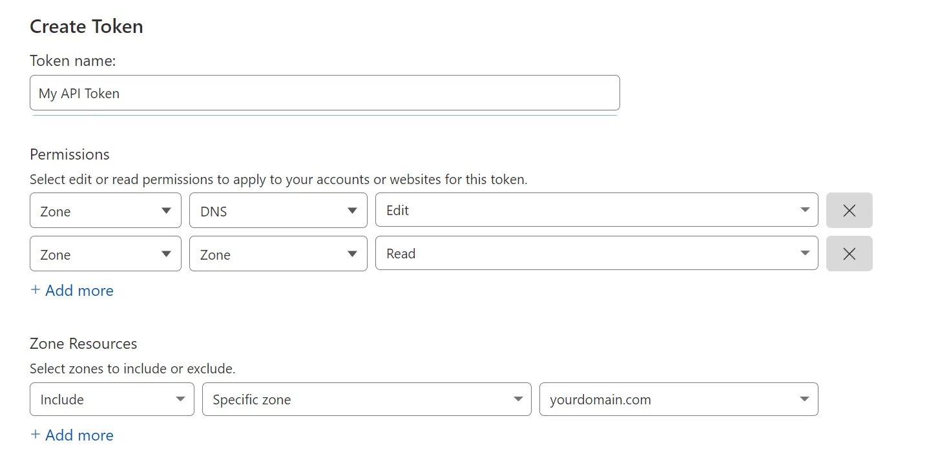Image resolution: width=927 pixels, height=467 pixels.
Task: Open the DNS permission category dropdown
Action: click(278, 210)
